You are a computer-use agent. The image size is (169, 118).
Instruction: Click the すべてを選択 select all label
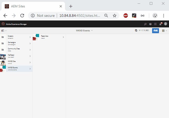(144, 31)
